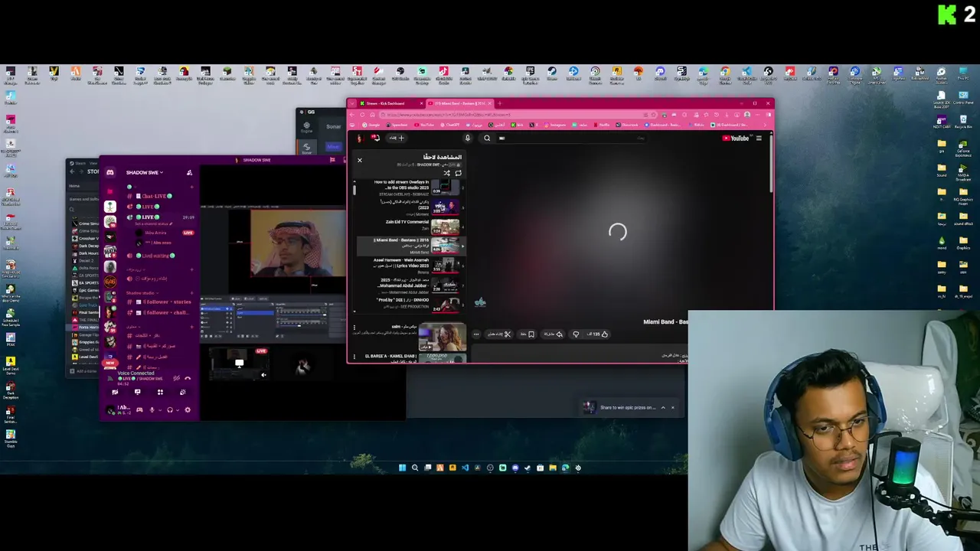
Task: Like the Miami Band video
Action: [597, 334]
